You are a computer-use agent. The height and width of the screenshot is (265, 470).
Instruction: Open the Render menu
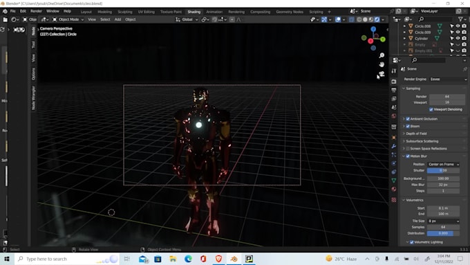pyautogui.click(x=36, y=11)
